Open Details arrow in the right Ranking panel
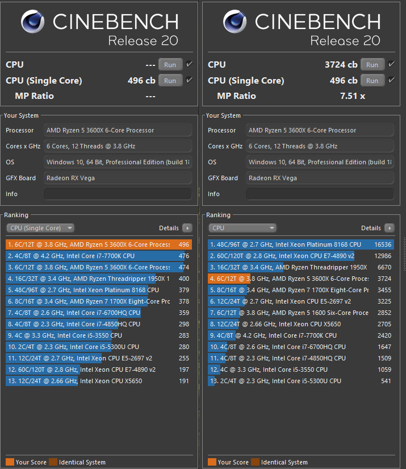Screen dimensions: 406x469 pos(390,228)
